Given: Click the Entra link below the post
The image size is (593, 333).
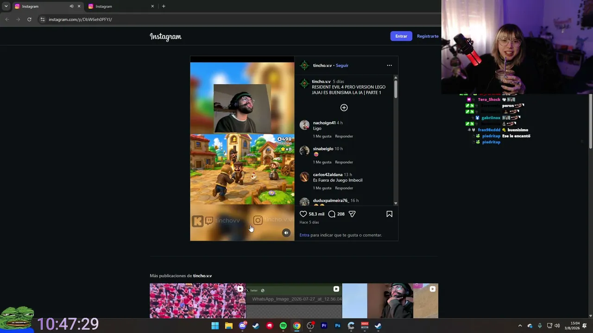Looking at the screenshot, I should (304, 235).
